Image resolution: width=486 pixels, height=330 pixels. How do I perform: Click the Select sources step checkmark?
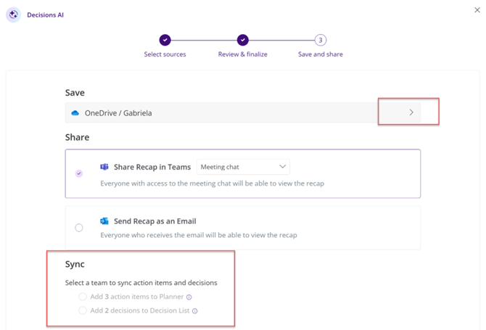(x=165, y=41)
